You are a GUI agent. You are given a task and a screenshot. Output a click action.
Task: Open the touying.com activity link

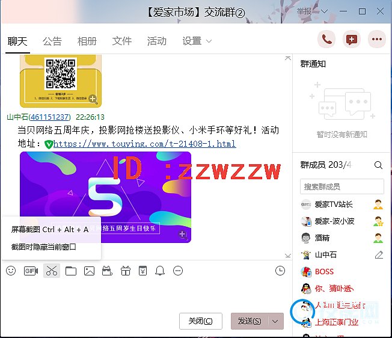(x=144, y=144)
